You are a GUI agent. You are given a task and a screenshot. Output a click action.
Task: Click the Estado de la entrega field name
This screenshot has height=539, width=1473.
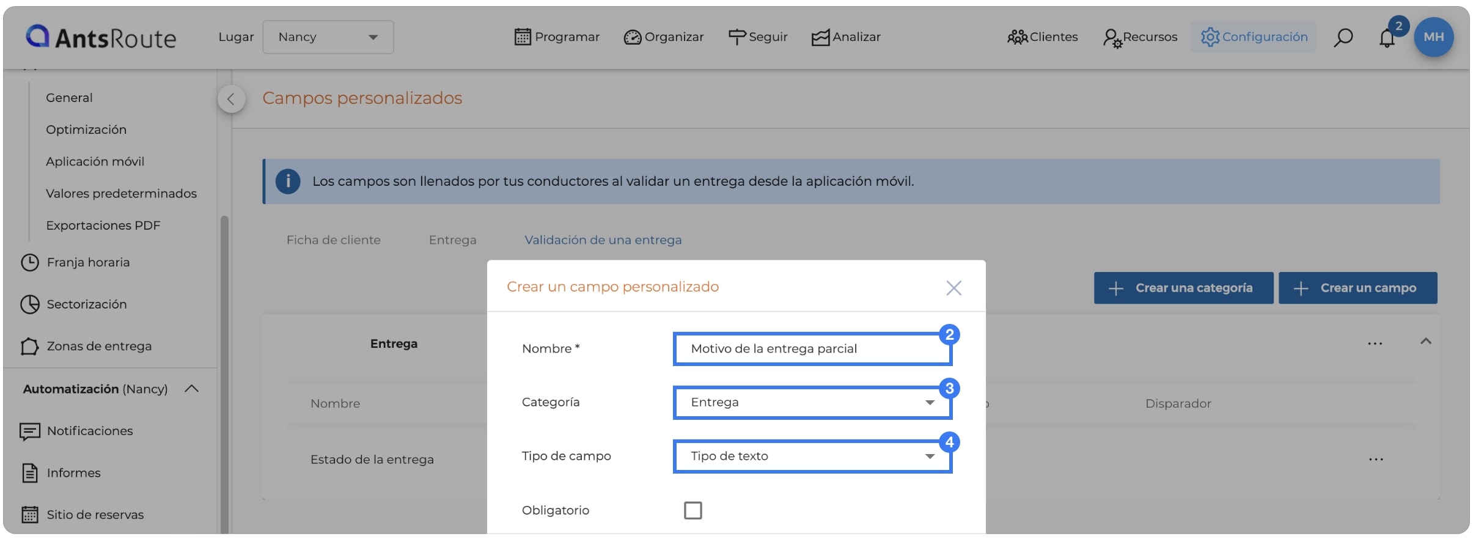pos(372,460)
